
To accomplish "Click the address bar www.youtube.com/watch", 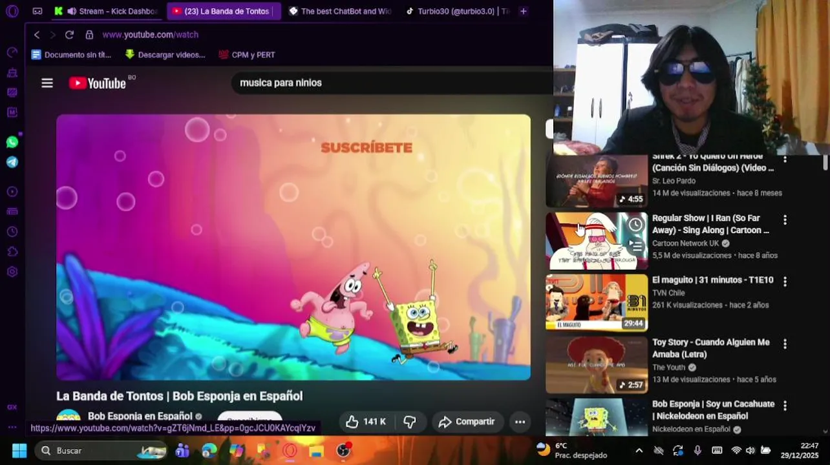I will click(150, 35).
